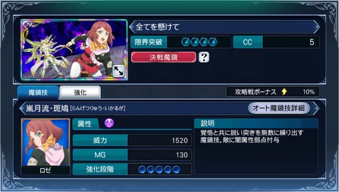The width and height of the screenshot is (339, 192).
Task: Switch to the 強化 tab
Action: (80, 92)
